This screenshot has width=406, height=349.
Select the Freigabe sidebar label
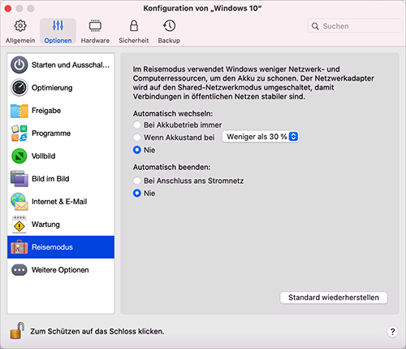46,111
